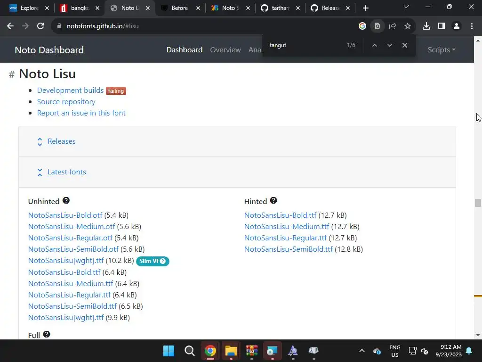482x362 pixels.
Task: Open the Development builds link
Action: tap(71, 90)
